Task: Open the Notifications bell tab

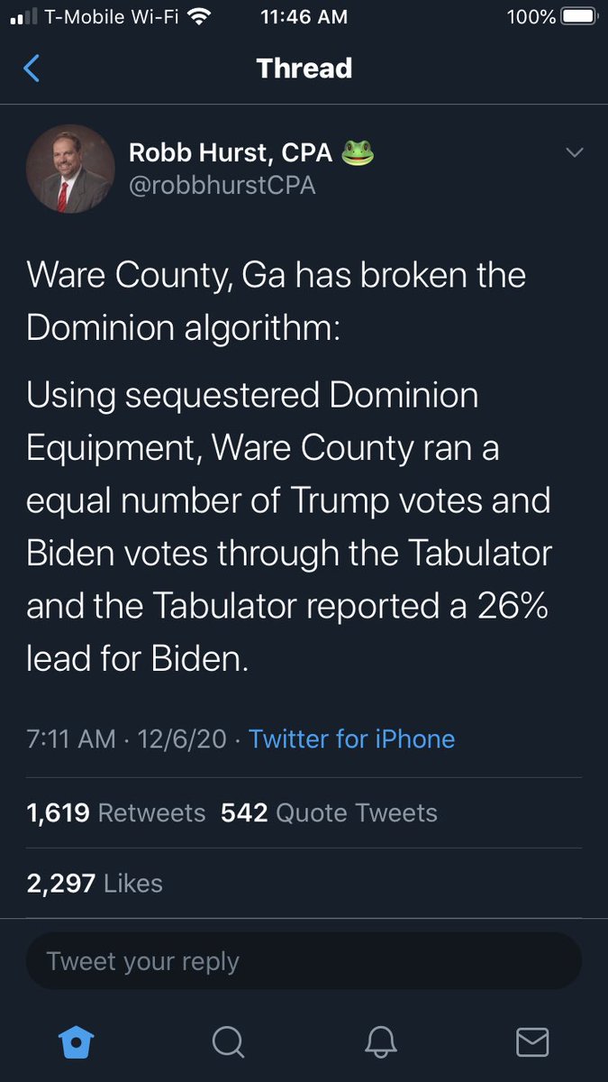Action: pyautogui.click(x=380, y=1041)
